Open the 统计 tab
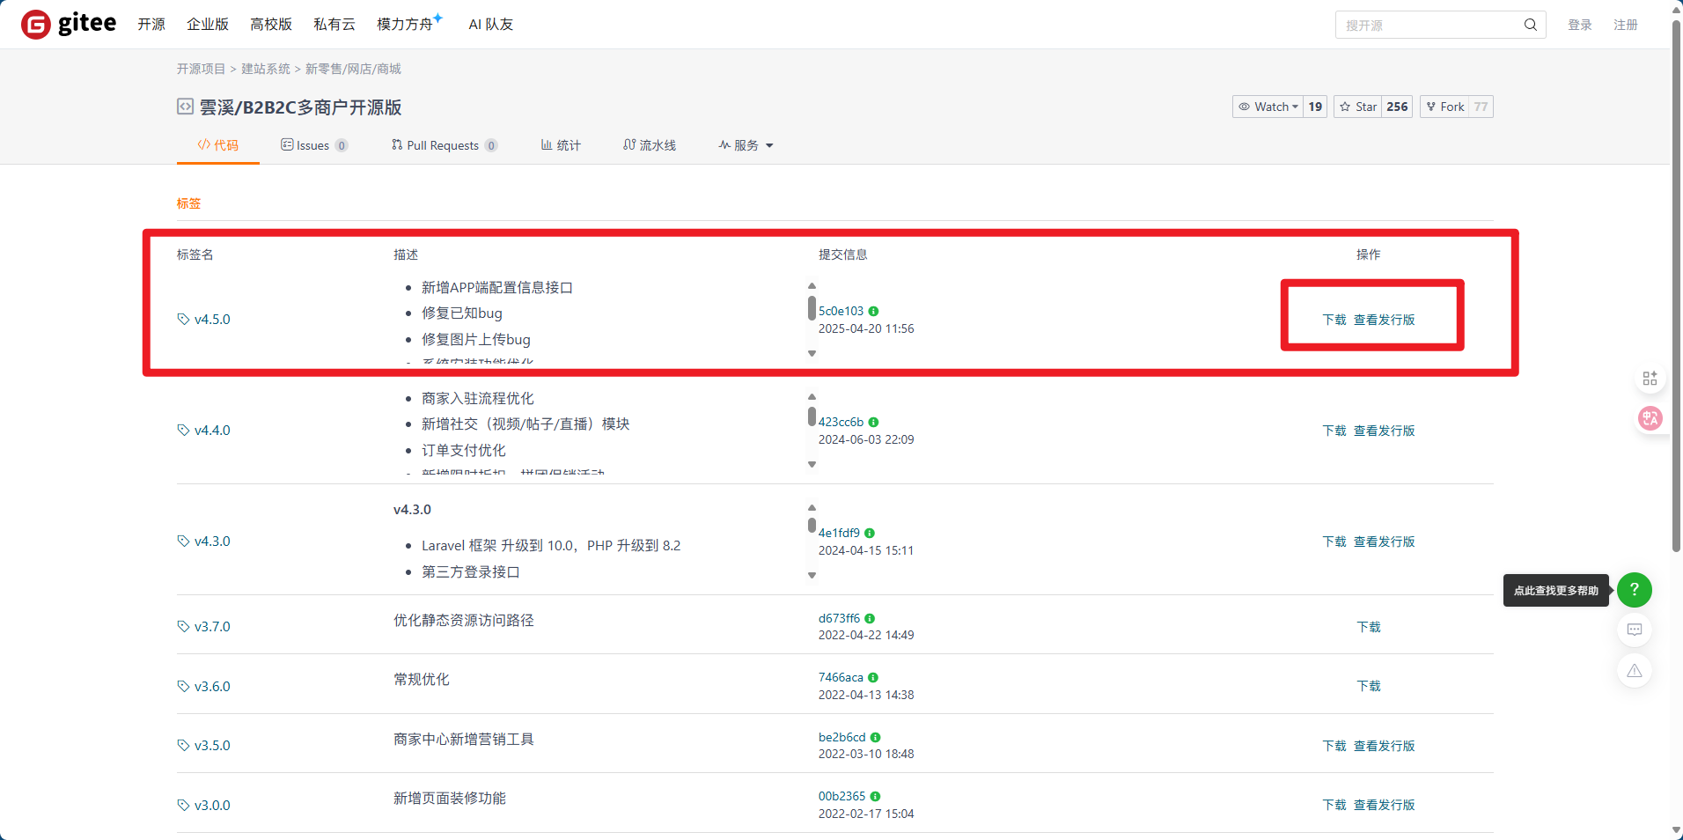 click(x=561, y=145)
